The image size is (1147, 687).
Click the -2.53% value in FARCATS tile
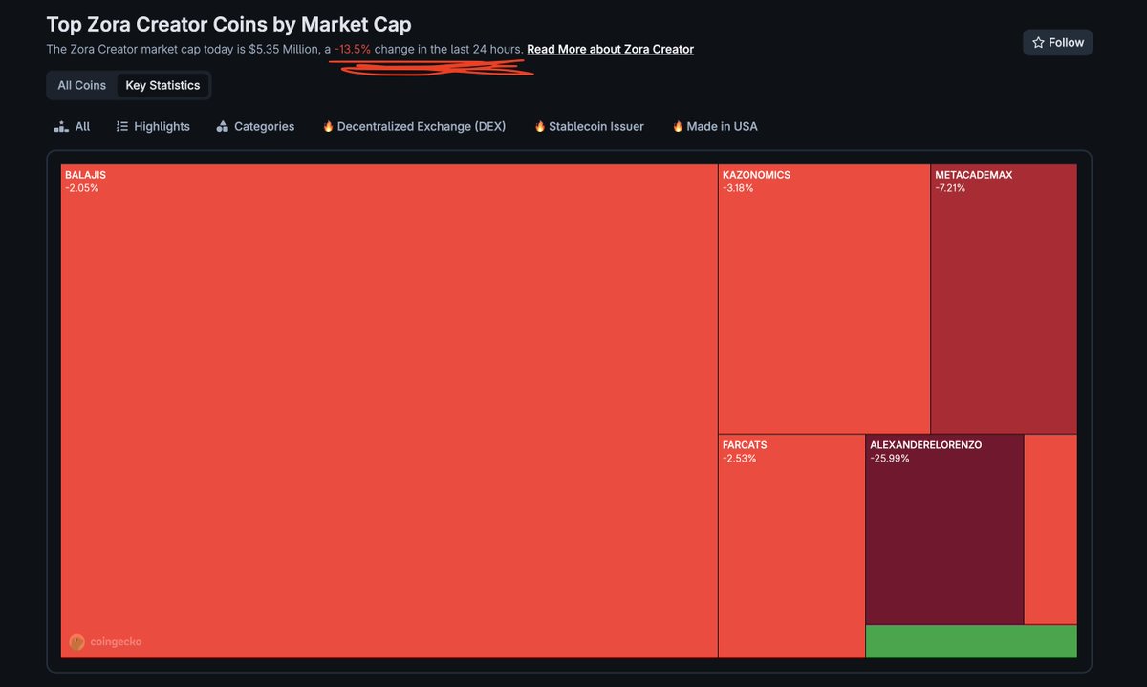740,459
